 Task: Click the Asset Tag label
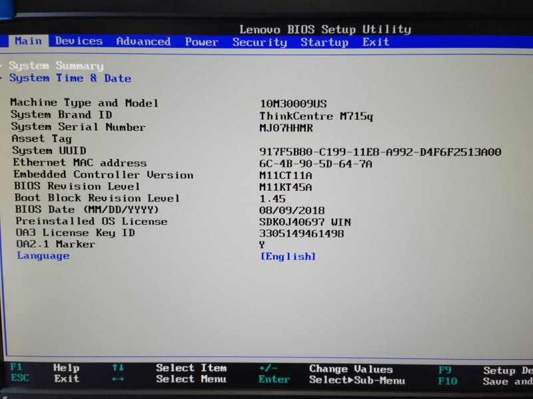click(x=41, y=138)
